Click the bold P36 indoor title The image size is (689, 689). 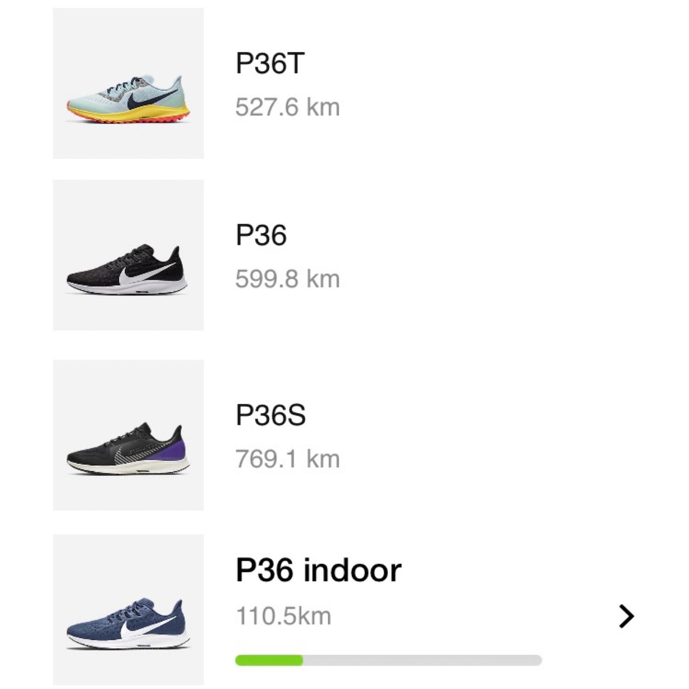pyautogui.click(x=318, y=571)
